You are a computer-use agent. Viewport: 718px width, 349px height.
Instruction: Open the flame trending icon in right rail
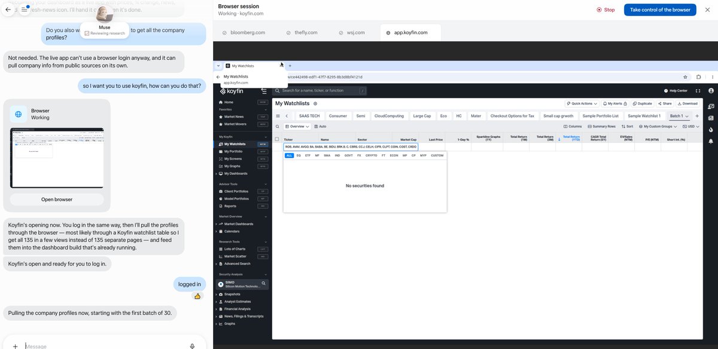(x=711, y=129)
